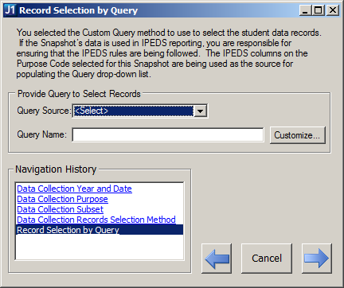Open the Customize... dialog button

point(298,135)
